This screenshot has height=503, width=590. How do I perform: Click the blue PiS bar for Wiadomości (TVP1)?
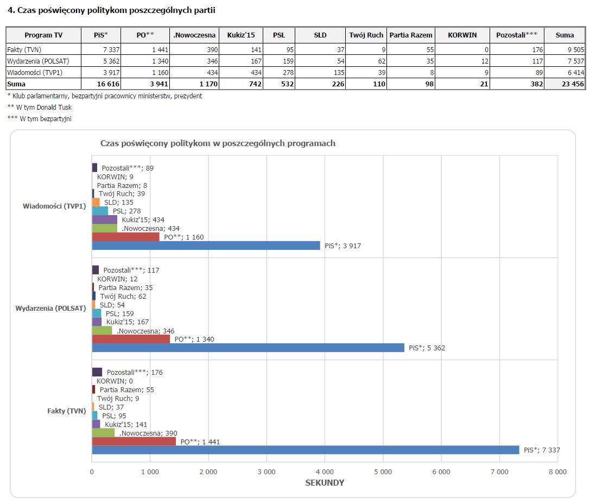pyautogui.click(x=206, y=246)
